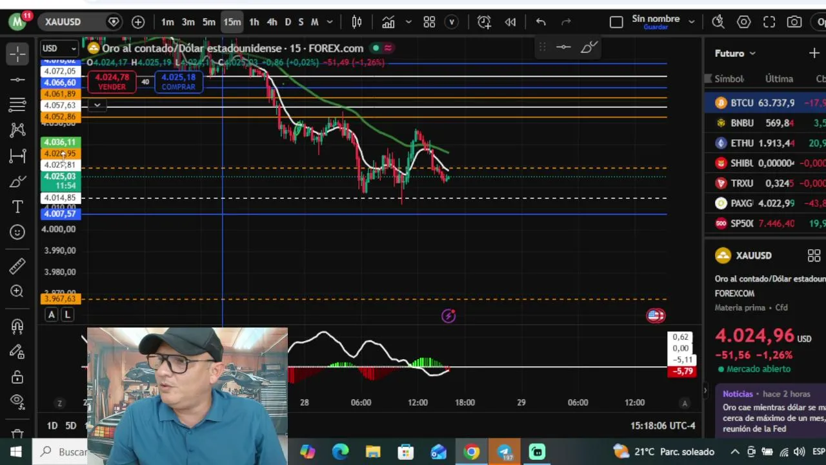Select line tool in floating favorites toolbar

tap(563, 47)
